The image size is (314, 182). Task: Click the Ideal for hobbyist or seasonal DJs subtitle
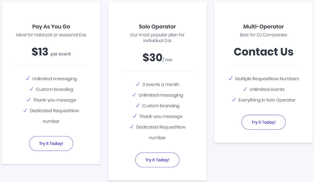pyautogui.click(x=51, y=35)
